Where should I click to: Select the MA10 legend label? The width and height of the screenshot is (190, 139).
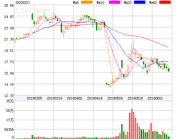[x=100, y=3]
